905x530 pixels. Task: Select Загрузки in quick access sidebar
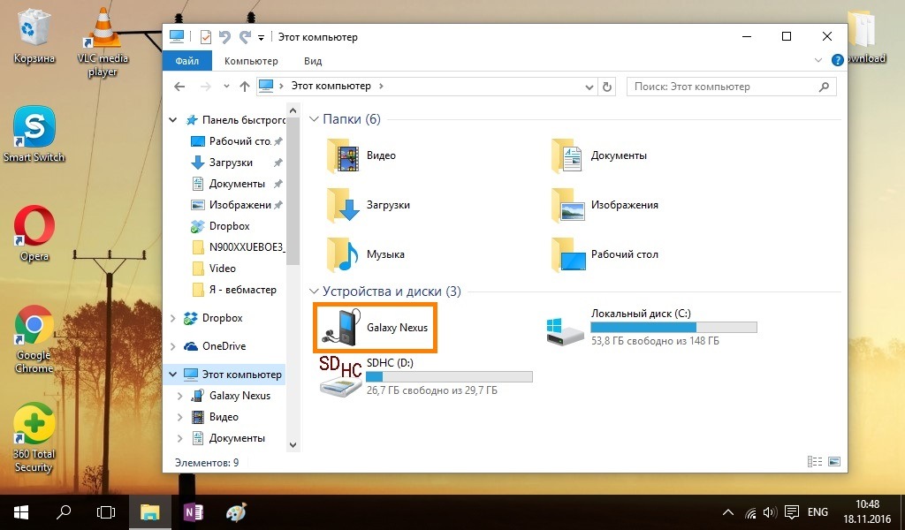231,163
